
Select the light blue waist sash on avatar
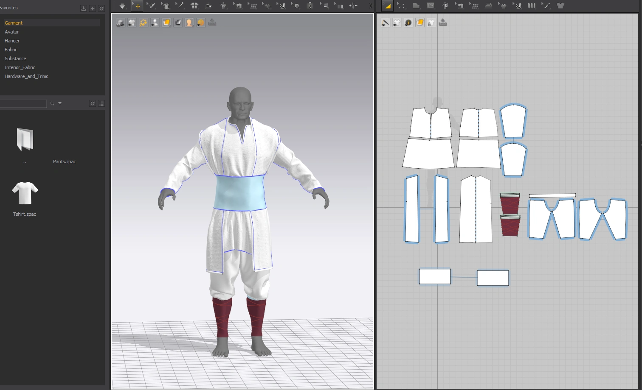[240, 193]
